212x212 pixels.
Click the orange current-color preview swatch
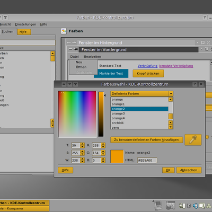tap(117, 156)
